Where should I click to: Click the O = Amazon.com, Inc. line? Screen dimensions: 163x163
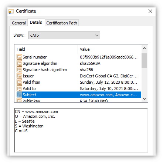(35, 116)
